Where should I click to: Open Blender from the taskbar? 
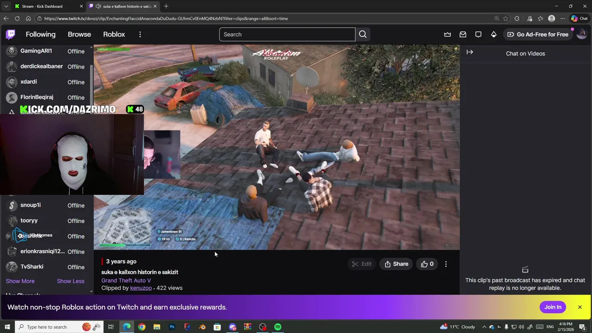click(202, 327)
